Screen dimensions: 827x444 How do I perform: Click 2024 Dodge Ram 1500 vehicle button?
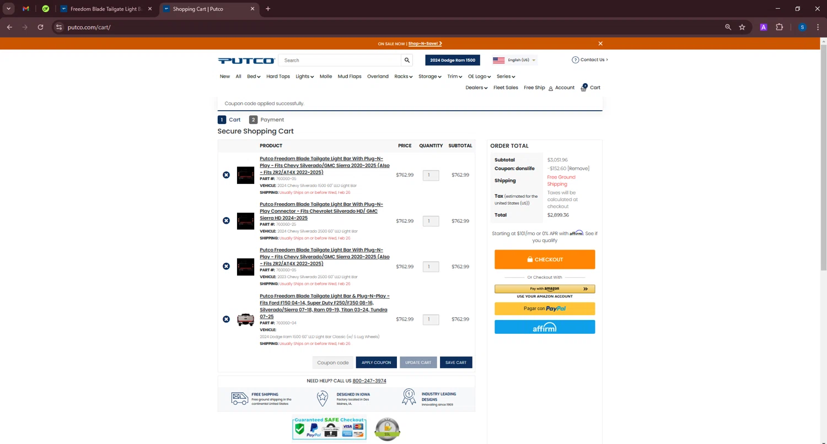[x=453, y=60]
